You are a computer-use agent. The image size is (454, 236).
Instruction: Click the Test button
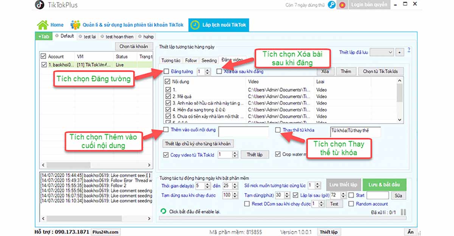click(x=334, y=204)
